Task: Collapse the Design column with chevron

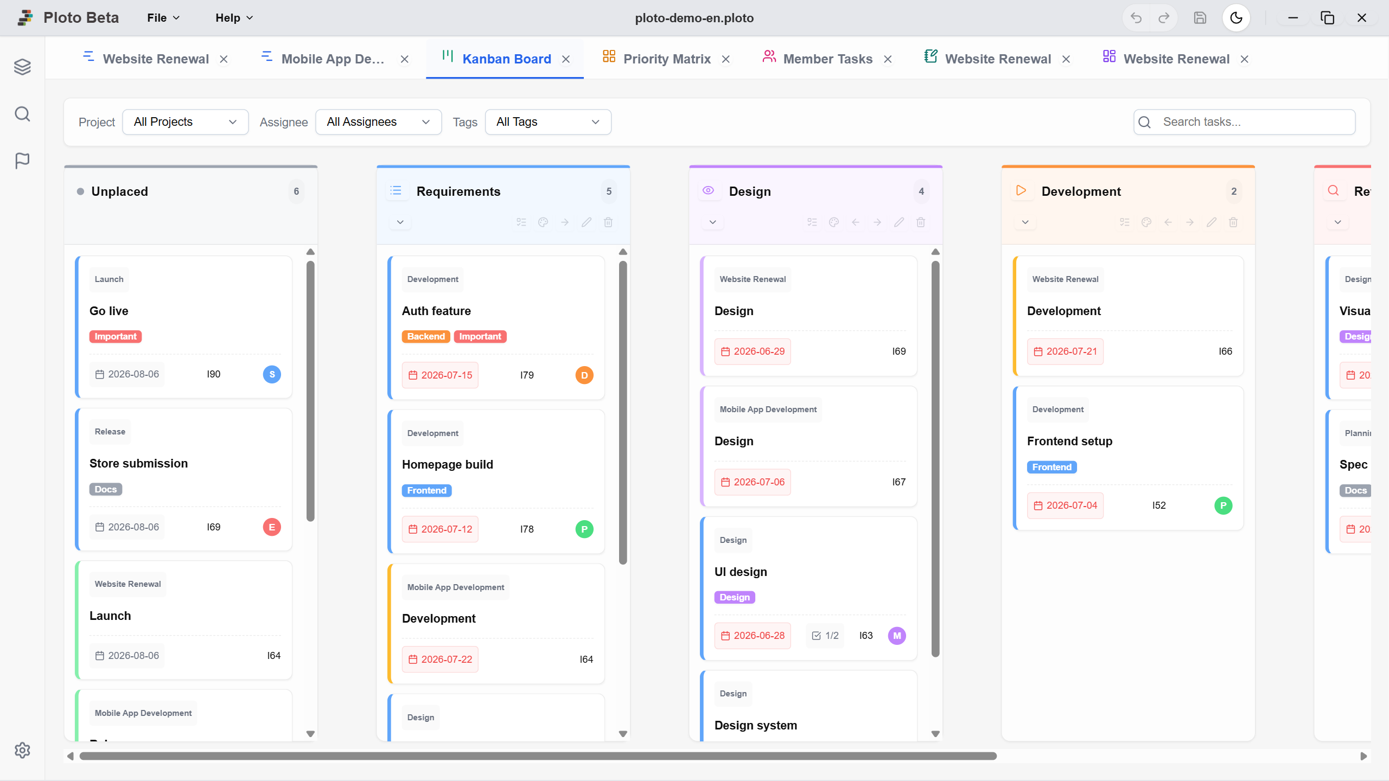Action: click(x=713, y=222)
